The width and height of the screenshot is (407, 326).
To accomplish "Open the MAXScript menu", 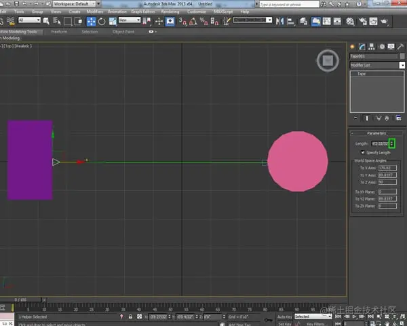I will 223,12.
